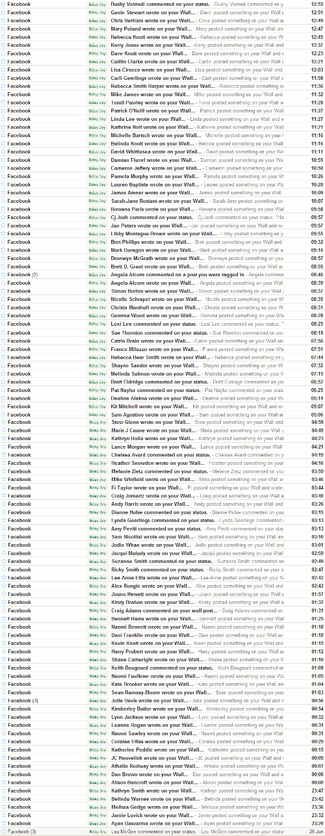Star the Dushy Veimuli commented email

click(4, 4)
